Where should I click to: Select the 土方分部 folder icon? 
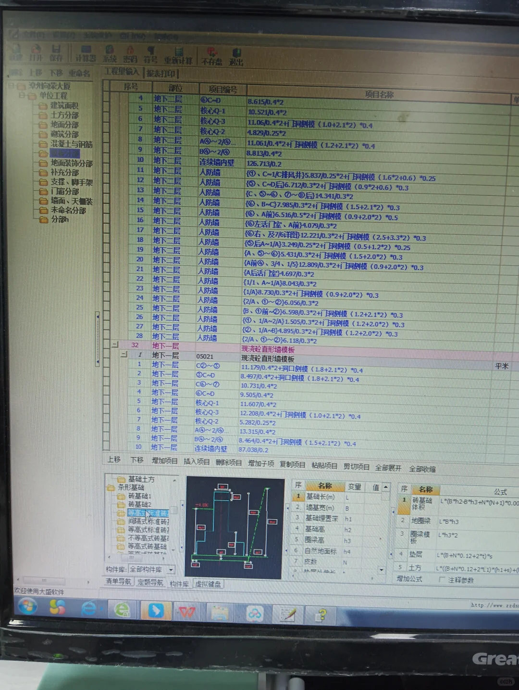43,115
